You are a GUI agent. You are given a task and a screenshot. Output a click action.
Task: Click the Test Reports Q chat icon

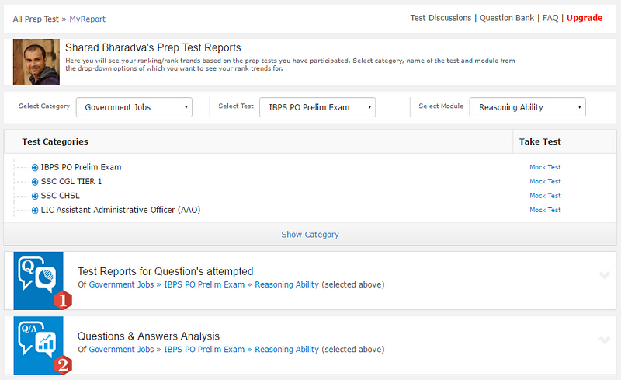tap(38, 281)
